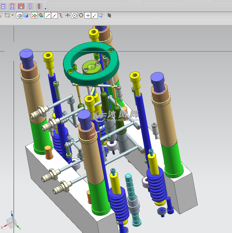This screenshot has width=232, height=233.
Task: Toggle the Quadrant Point snap option
Action: click(x=81, y=15)
